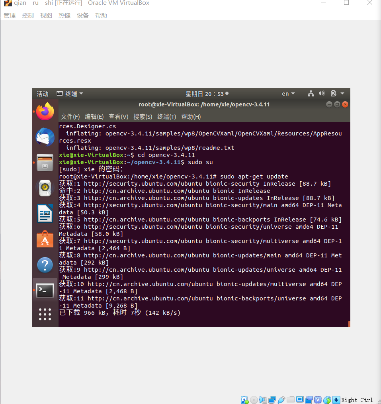381x404 pixels.
Task: Open the VirtualBox 管理 menu
Action: [10, 16]
